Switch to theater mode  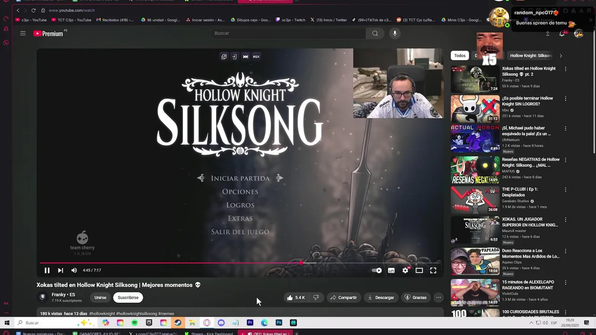(419, 270)
